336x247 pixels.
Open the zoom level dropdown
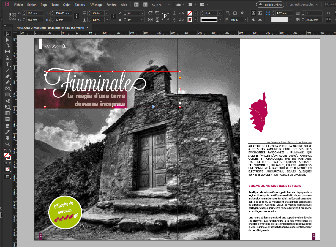coord(169,5)
